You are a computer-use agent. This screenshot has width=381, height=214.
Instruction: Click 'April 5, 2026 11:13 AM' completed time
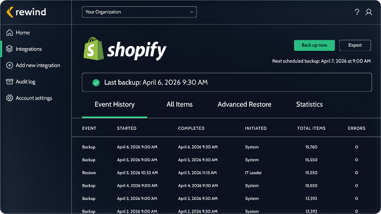point(197,173)
